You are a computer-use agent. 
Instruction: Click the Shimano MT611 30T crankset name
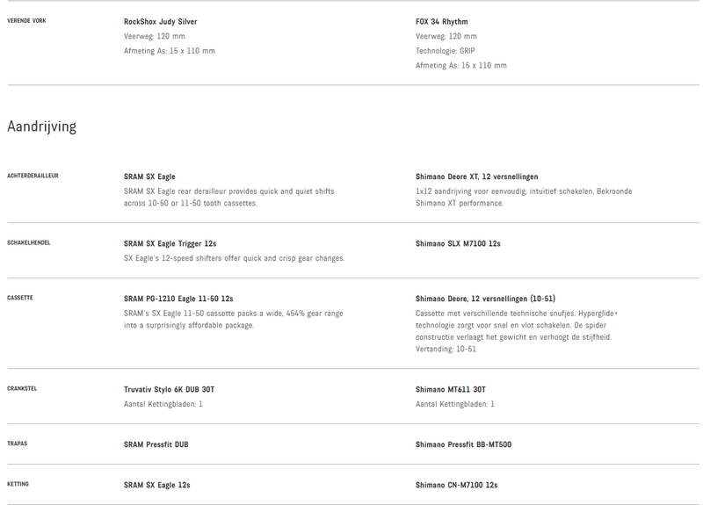[450, 389]
